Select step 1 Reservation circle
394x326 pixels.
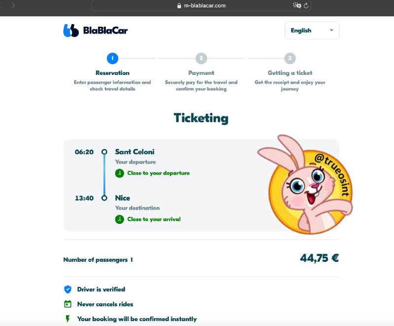coord(112,58)
